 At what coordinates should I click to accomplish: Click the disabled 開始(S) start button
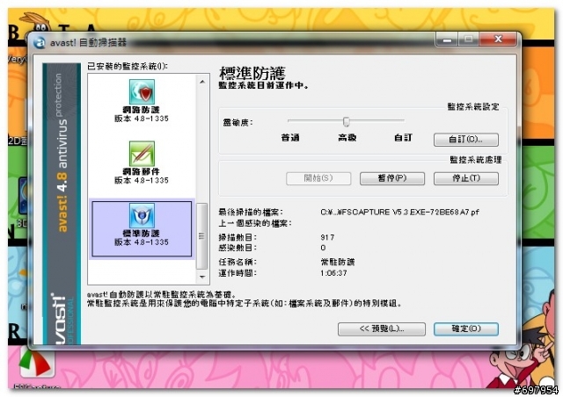click(x=318, y=178)
